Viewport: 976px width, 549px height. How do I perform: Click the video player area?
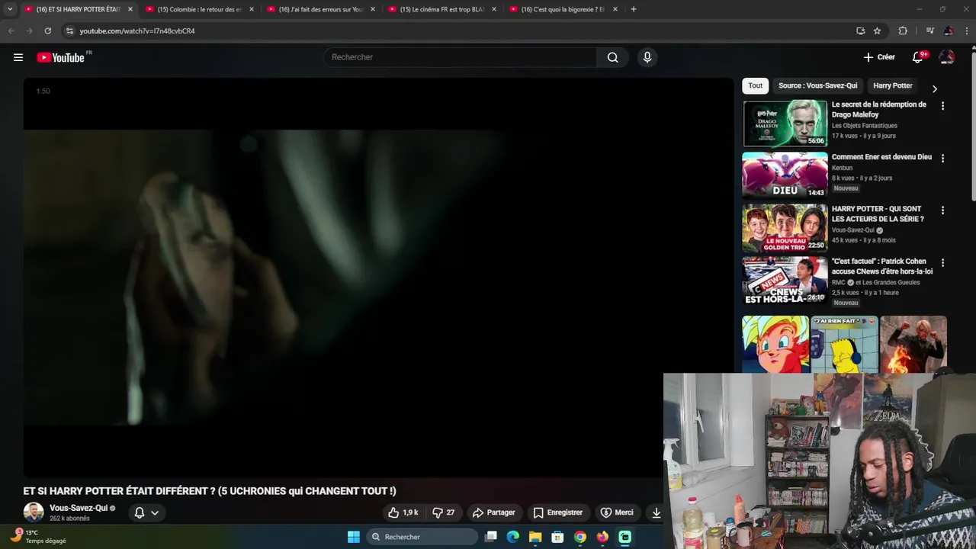point(378,278)
